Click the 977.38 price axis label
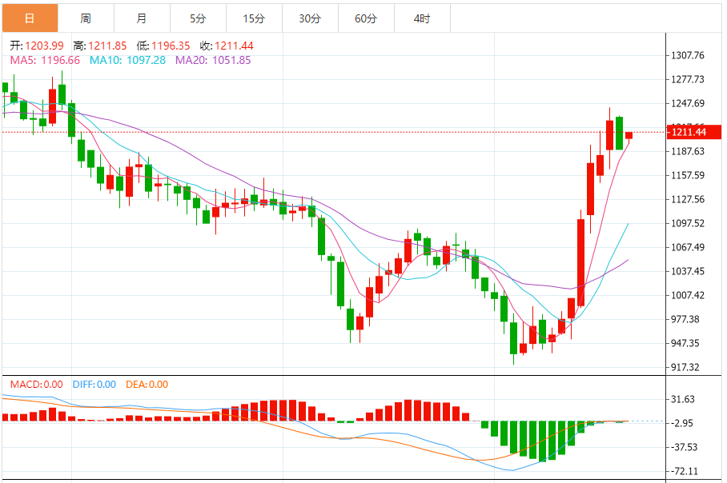This screenshot has width=727, height=483. click(x=685, y=320)
